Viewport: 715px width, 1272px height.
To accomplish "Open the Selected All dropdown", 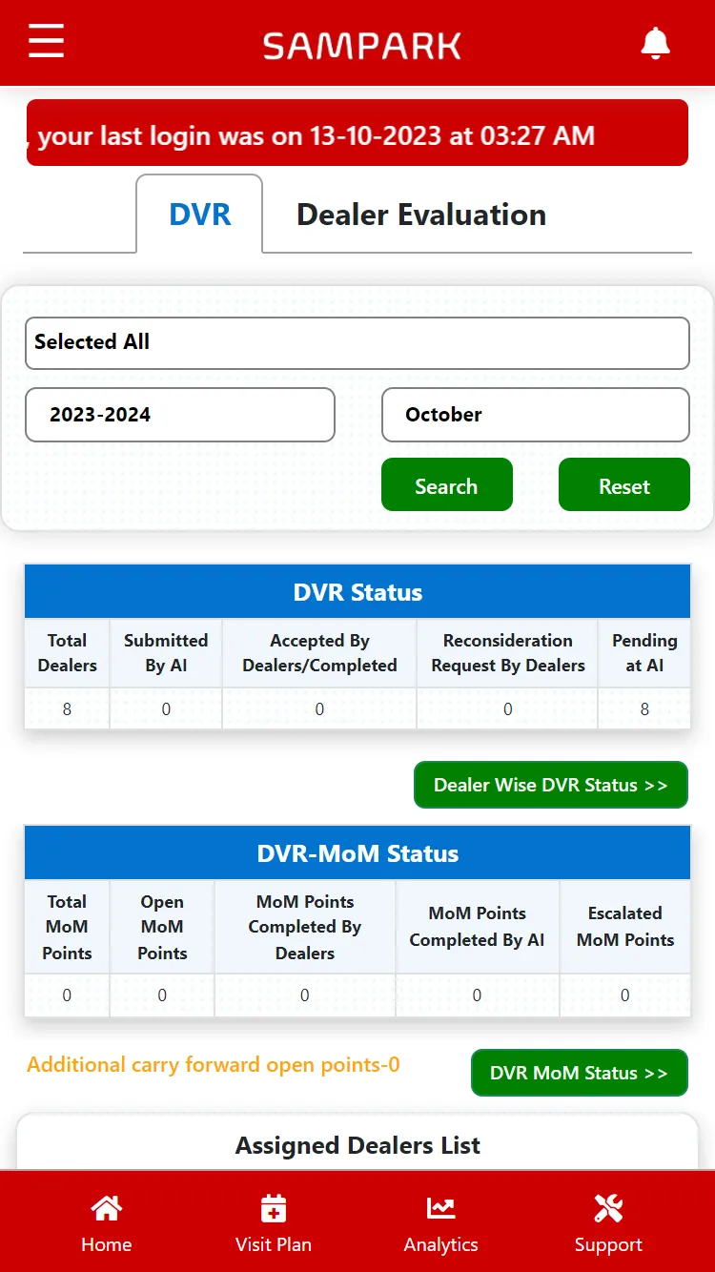I will pos(357,342).
